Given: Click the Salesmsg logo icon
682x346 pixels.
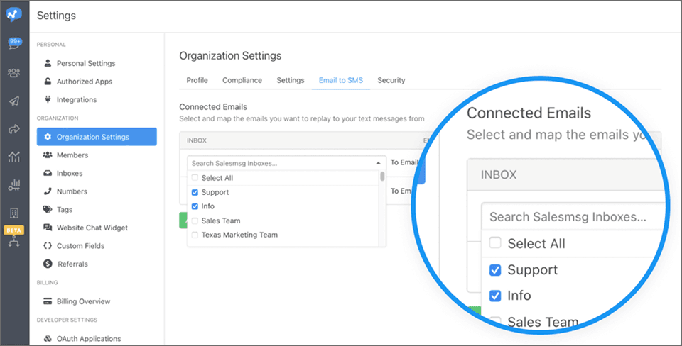Looking at the screenshot, I should click(x=14, y=15).
